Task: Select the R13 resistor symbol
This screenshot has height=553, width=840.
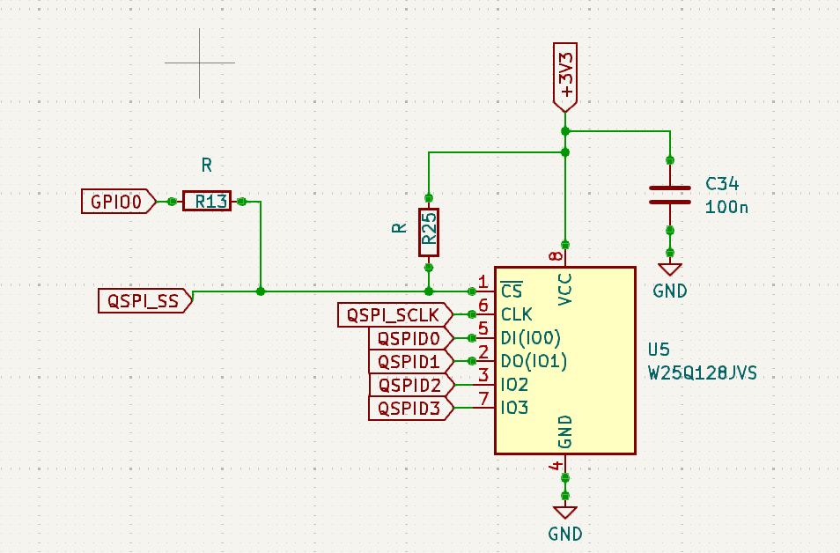Action: point(206,202)
